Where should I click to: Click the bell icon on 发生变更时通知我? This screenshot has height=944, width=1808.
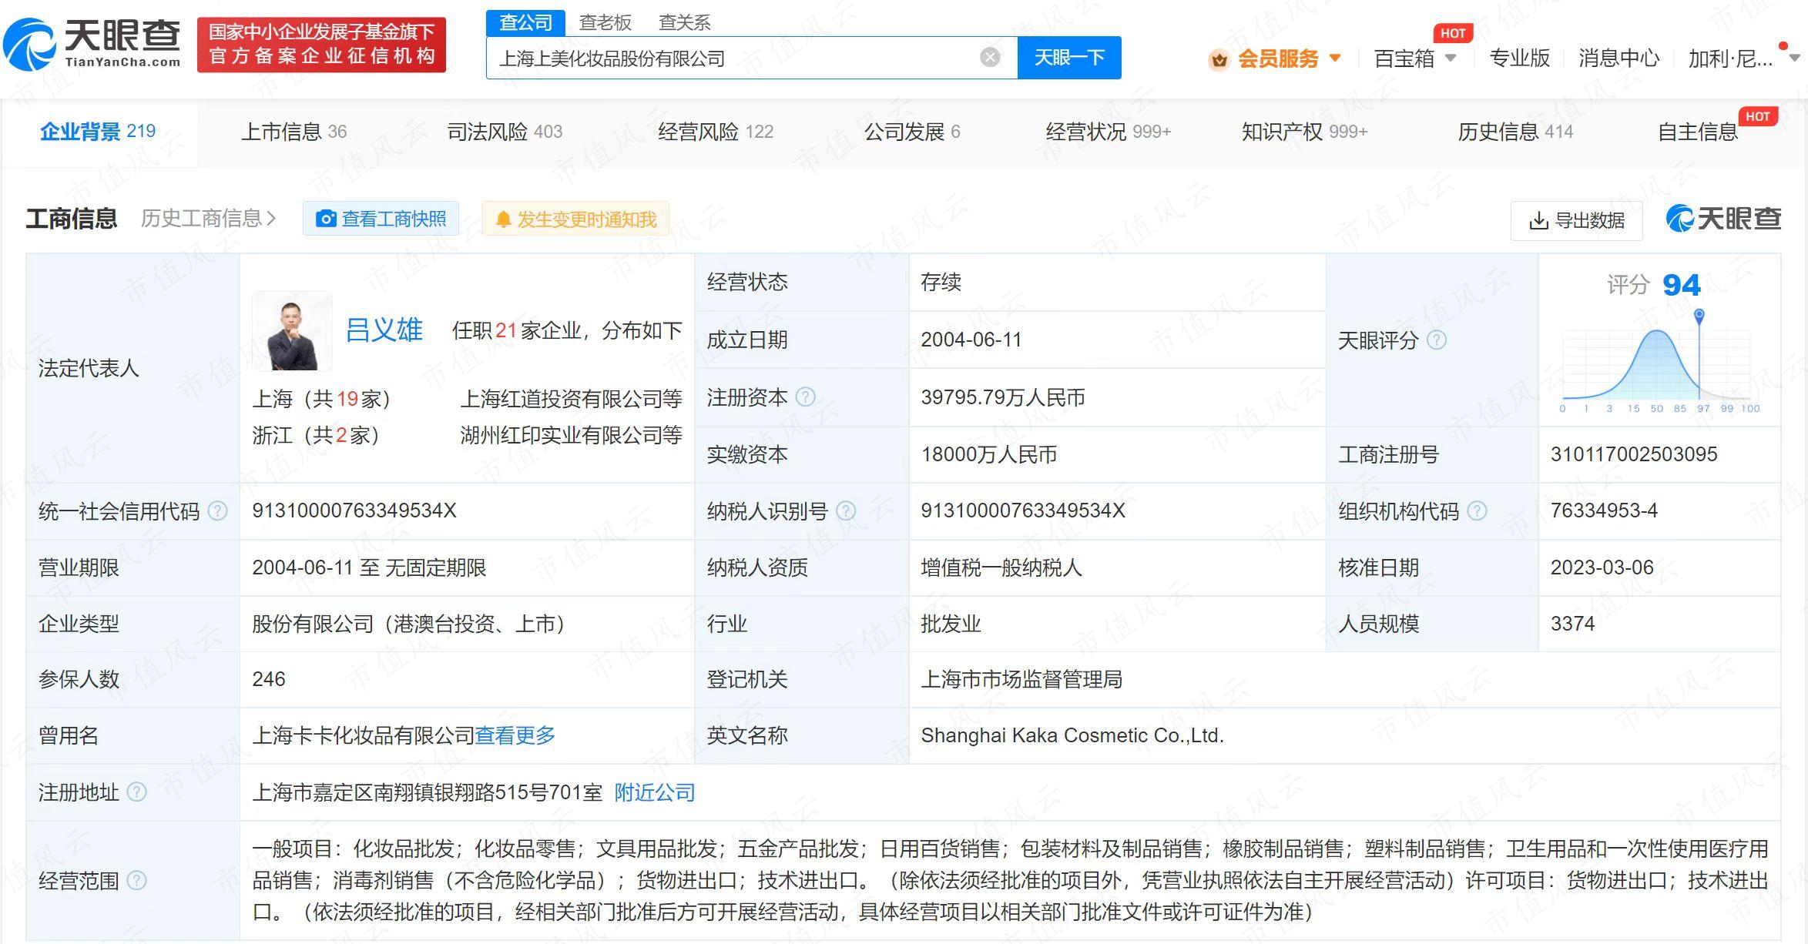(x=505, y=219)
